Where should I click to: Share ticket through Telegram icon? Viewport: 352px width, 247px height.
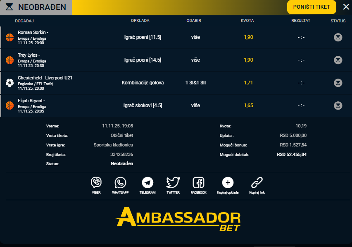147,182
